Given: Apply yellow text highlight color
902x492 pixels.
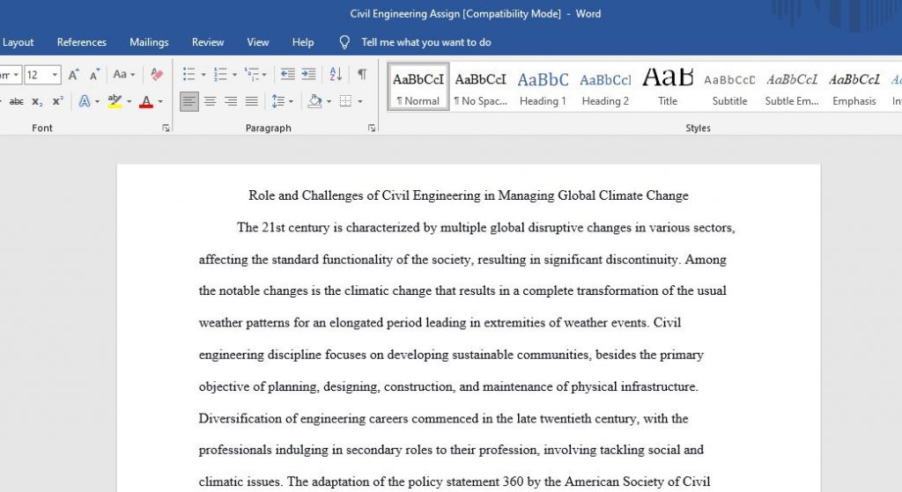Looking at the screenshot, I should pos(115,102).
